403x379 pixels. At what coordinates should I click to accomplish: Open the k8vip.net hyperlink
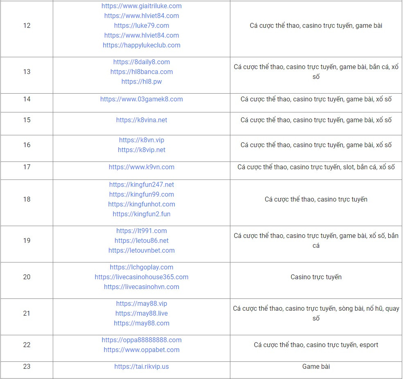click(142, 150)
